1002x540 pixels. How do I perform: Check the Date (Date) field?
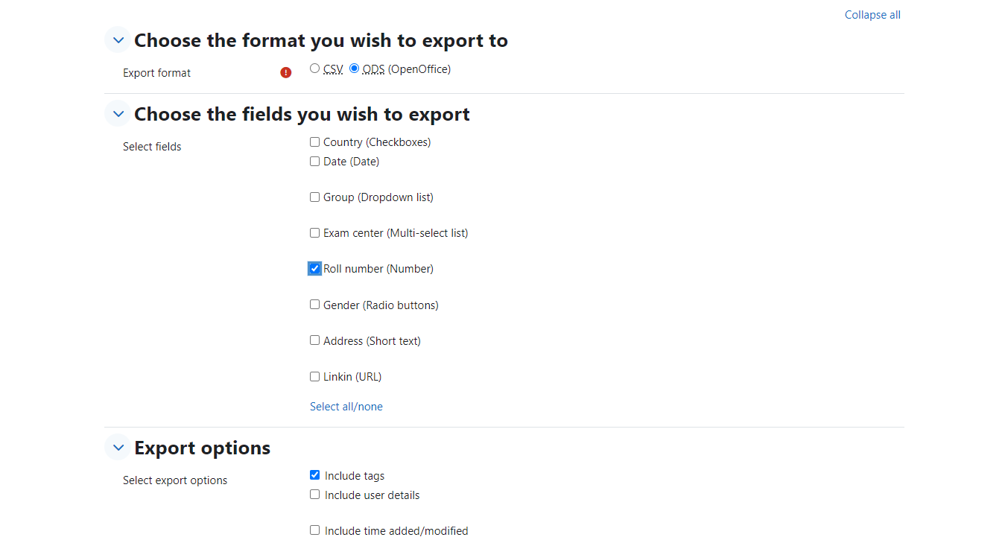(314, 162)
